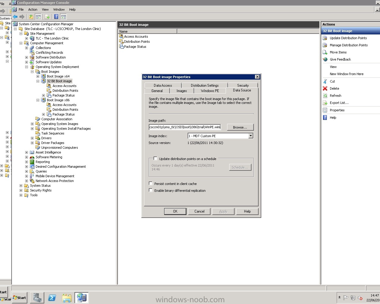Select Conflicting Records in the tree
Image resolution: width=380 pixels, height=304 pixels.
tap(49, 53)
